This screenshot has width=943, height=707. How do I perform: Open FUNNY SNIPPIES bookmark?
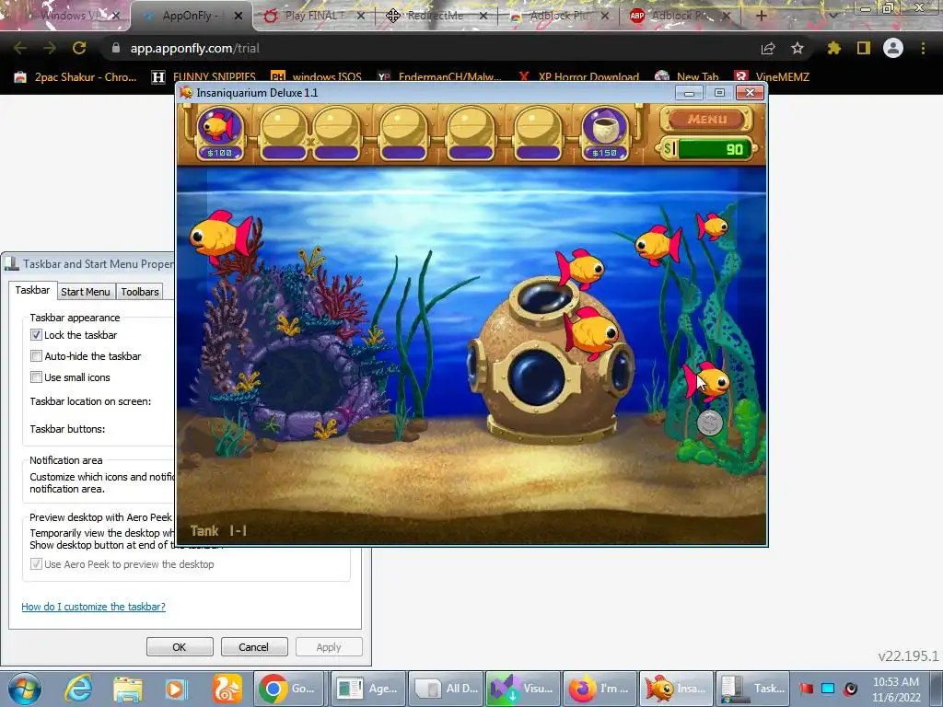[x=204, y=77]
